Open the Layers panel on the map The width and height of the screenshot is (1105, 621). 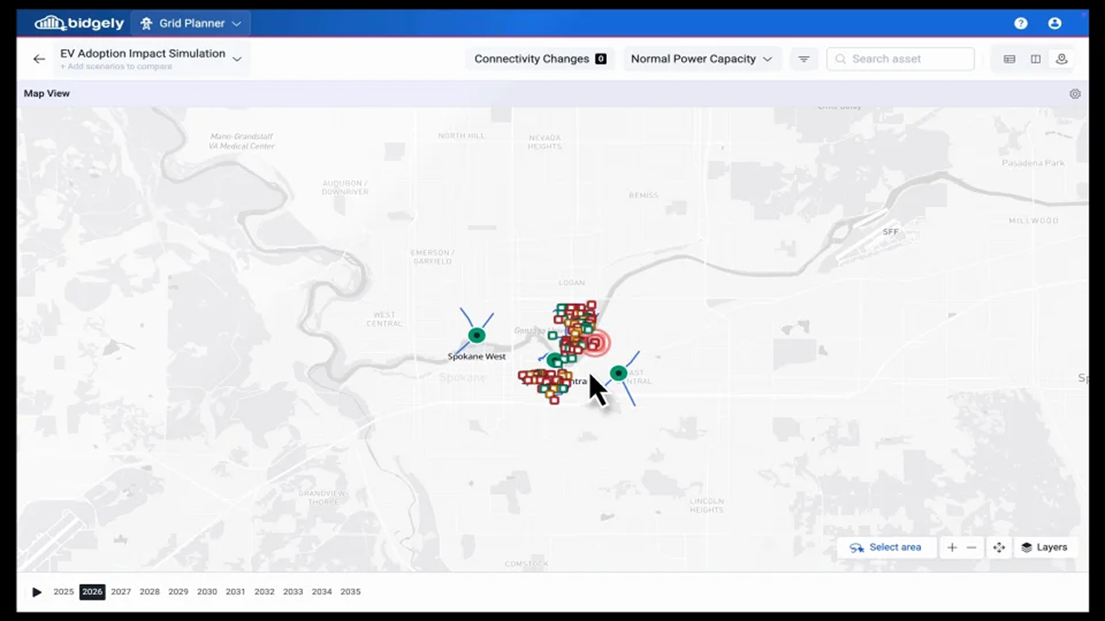[1044, 547]
